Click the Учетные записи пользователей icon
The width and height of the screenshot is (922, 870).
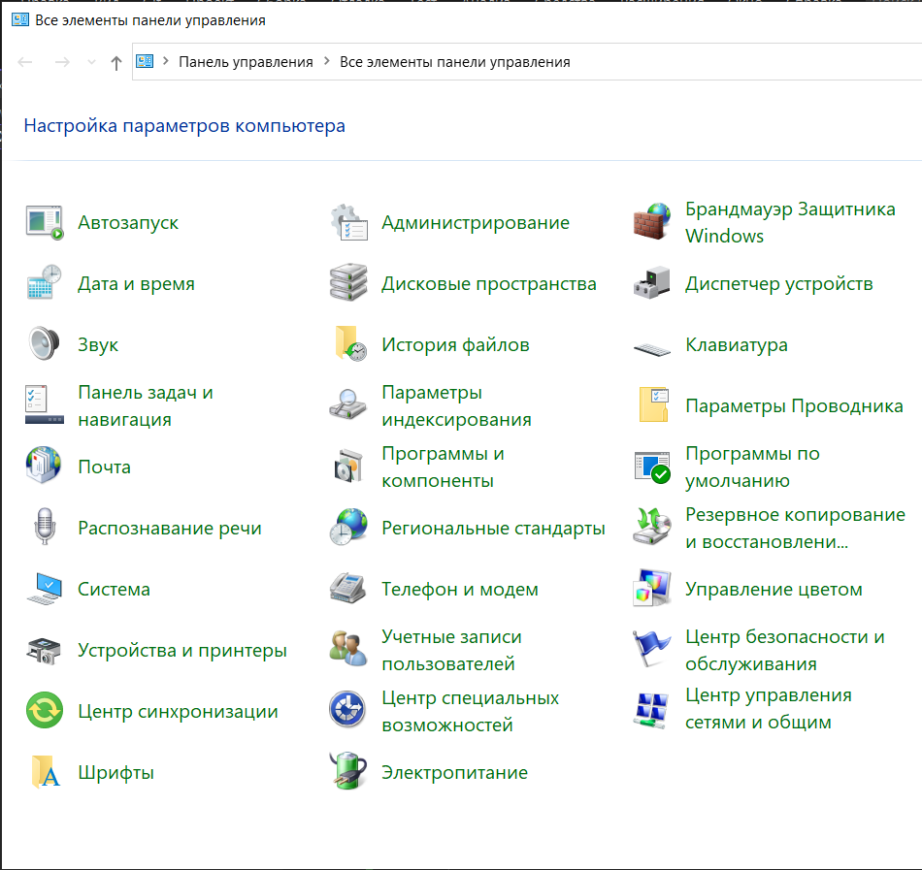[x=348, y=650]
